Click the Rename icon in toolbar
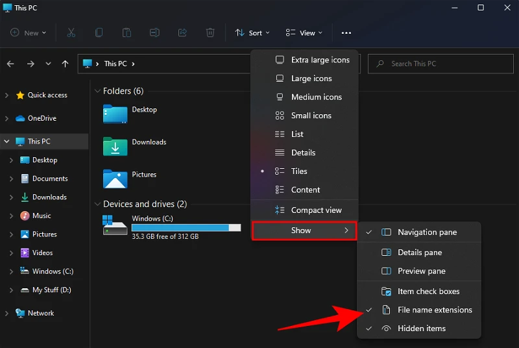The image size is (519, 348). tap(154, 32)
